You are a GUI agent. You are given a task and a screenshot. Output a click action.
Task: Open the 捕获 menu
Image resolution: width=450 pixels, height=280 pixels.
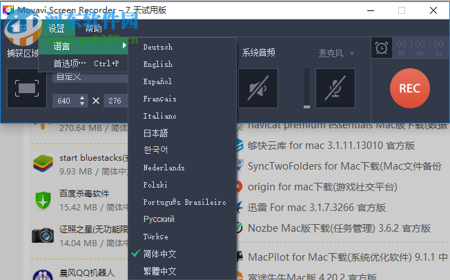click(19, 28)
